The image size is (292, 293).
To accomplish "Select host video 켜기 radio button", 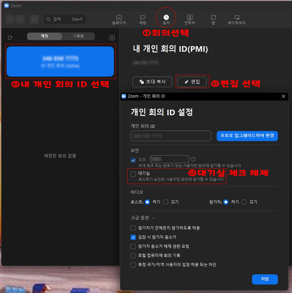I will 147,202.
